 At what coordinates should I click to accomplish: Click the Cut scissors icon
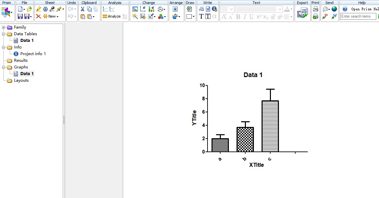[x=82, y=9]
